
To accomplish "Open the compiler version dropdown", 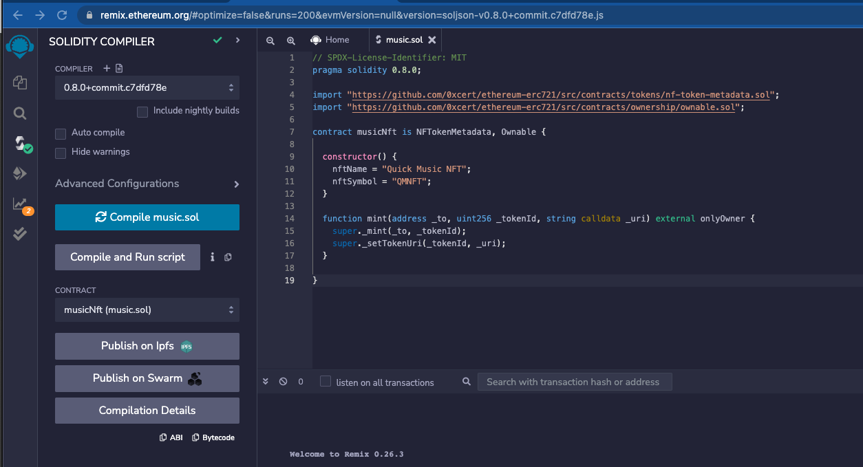I will 147,88.
